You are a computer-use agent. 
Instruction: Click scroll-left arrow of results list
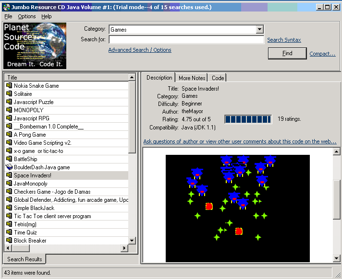pos(8,248)
